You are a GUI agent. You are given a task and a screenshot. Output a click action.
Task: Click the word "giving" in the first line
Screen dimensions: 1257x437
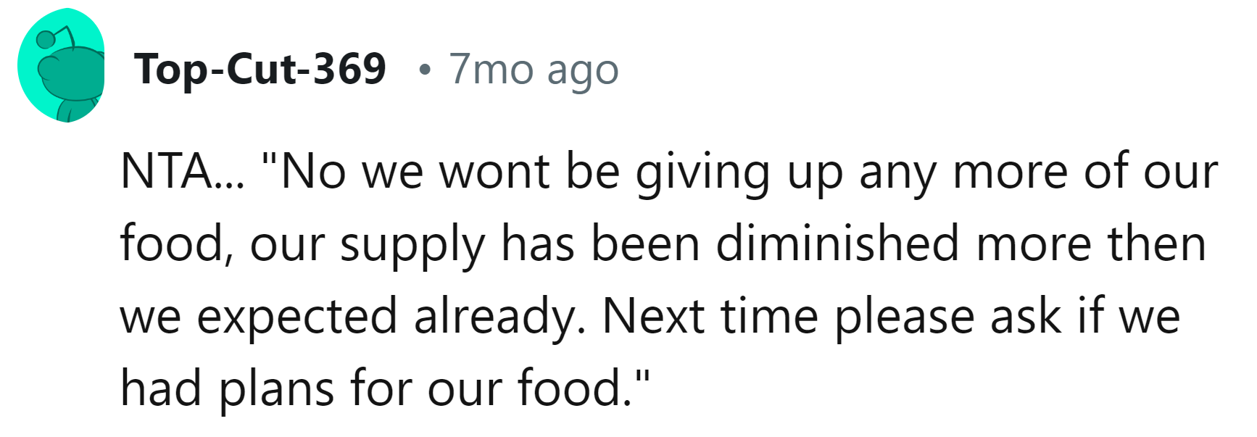pyautogui.click(x=702, y=174)
